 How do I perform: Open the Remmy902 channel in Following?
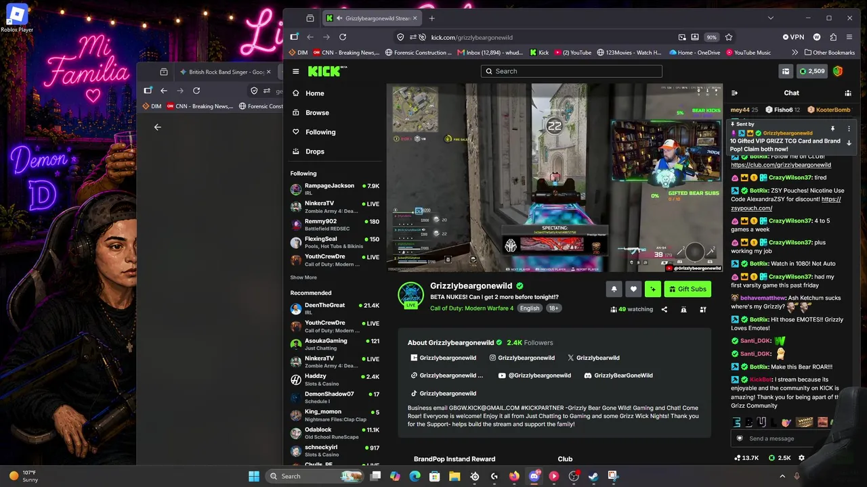tap(335, 225)
